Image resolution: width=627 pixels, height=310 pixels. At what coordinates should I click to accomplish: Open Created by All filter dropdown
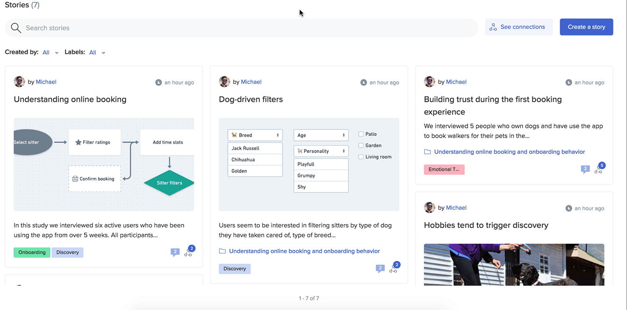(50, 53)
